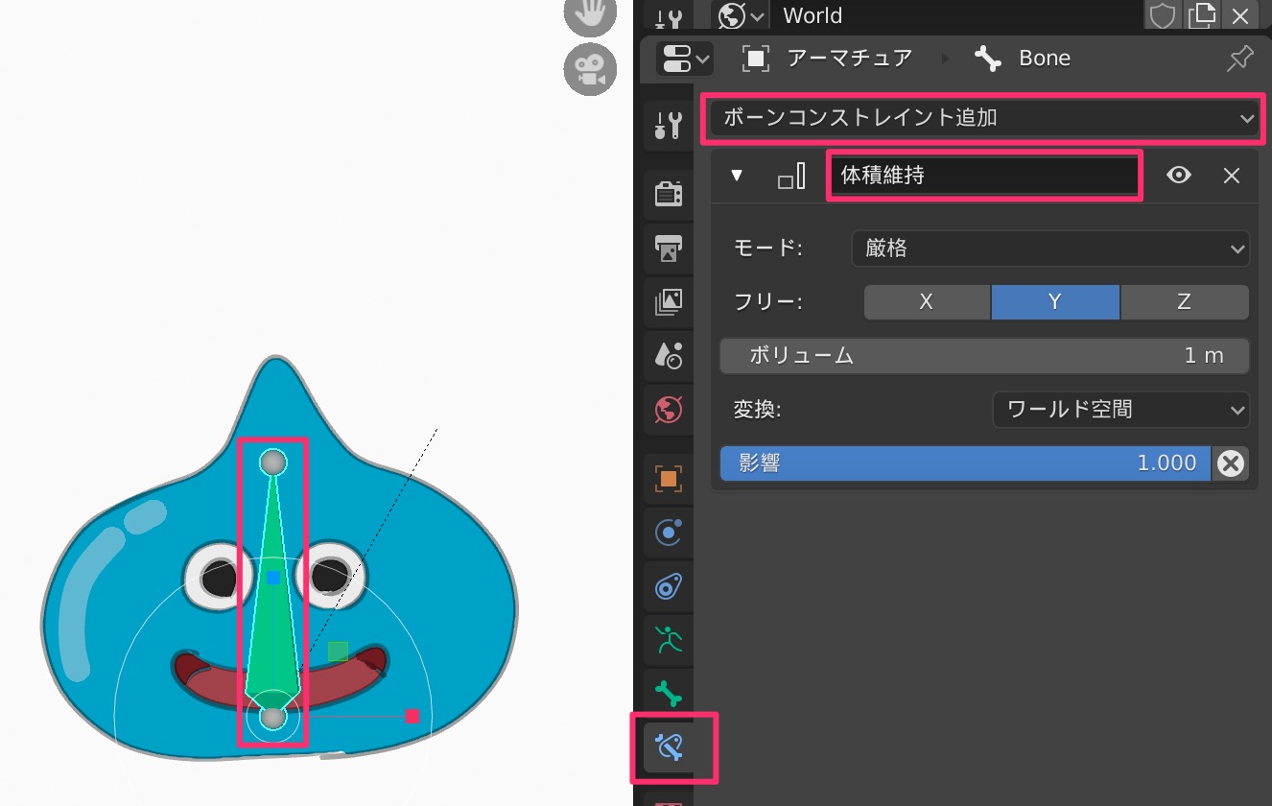1272x806 pixels.
Task: Open the pan view hand gizmo
Action: pyautogui.click(x=589, y=13)
